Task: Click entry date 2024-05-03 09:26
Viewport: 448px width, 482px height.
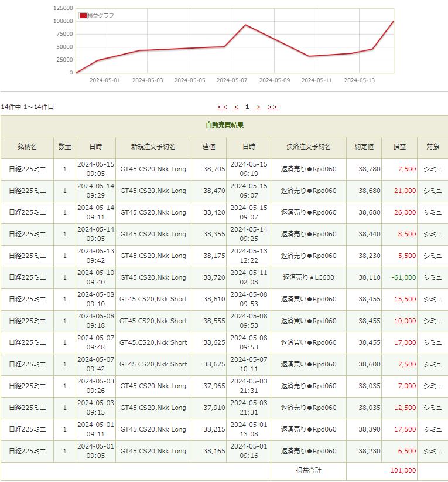Action: (96, 386)
